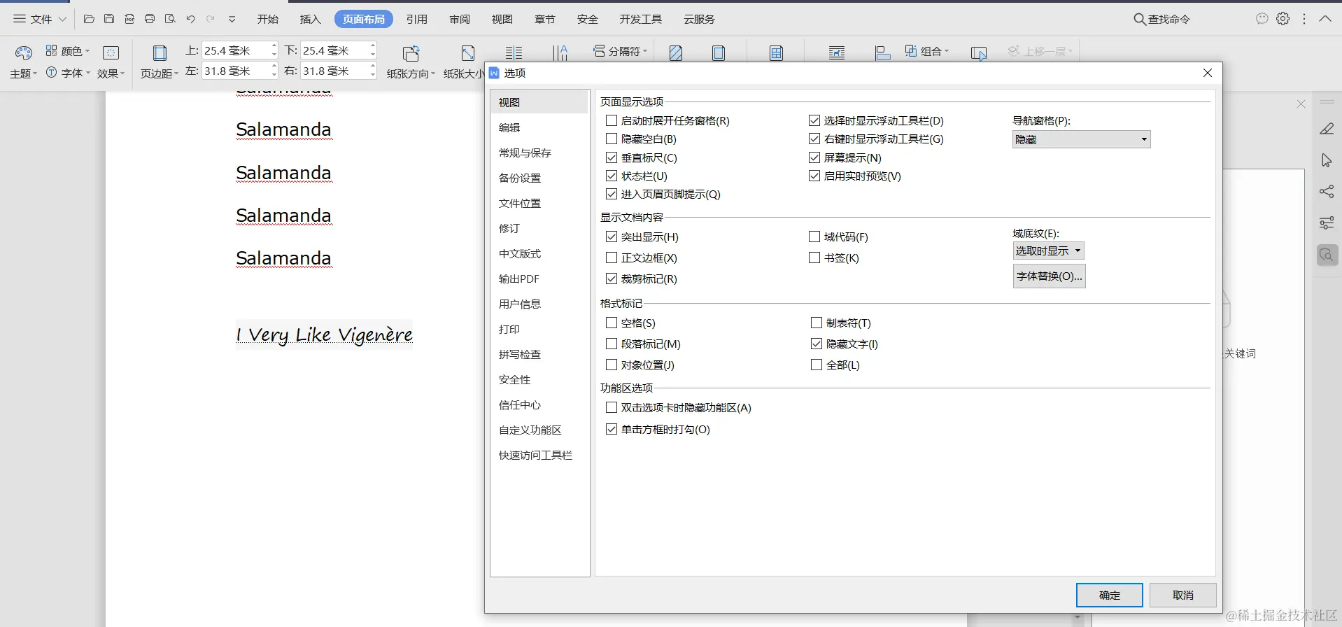The image size is (1342, 627).
Task: Enable 段落标记(M) checkbox
Action: (x=612, y=344)
